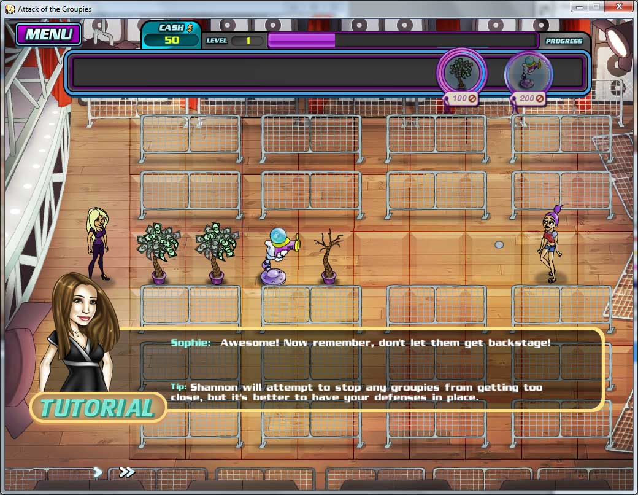Pick up the small gray object on floor
Viewport: 638px width, 495px height.
[x=499, y=244]
